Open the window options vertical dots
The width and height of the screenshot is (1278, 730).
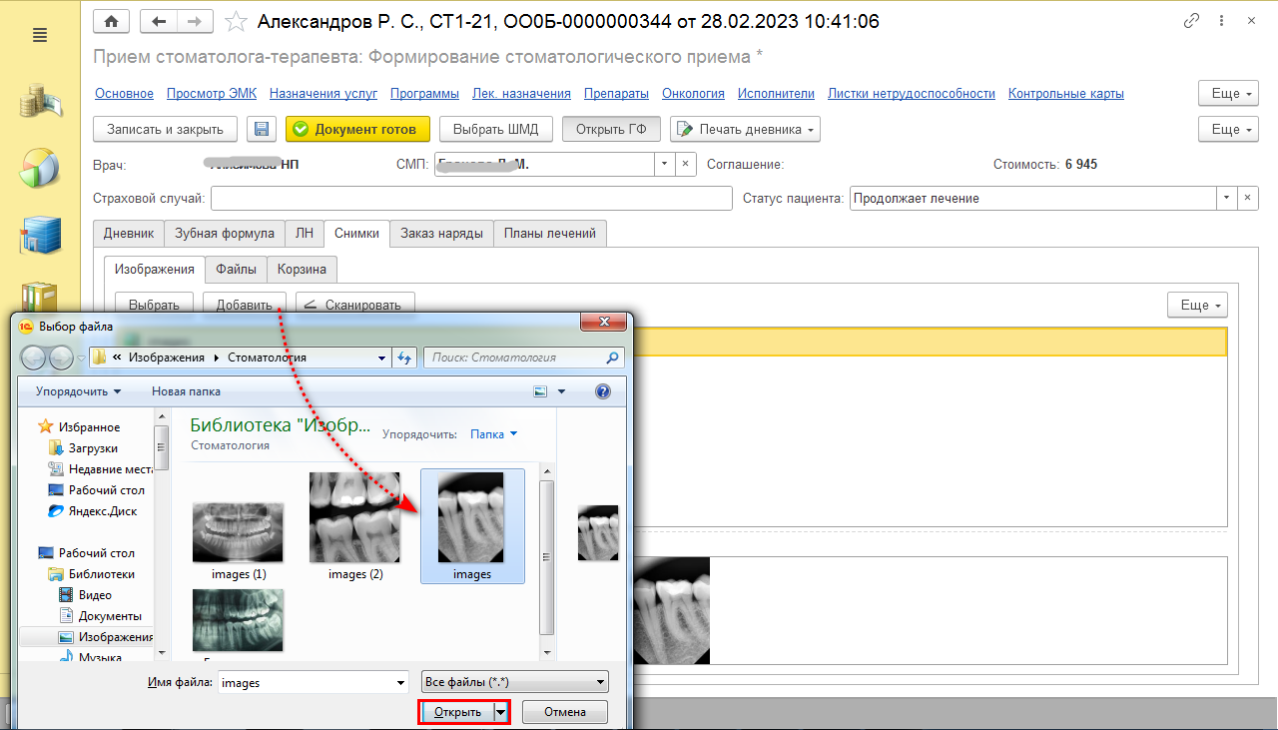click(1223, 21)
